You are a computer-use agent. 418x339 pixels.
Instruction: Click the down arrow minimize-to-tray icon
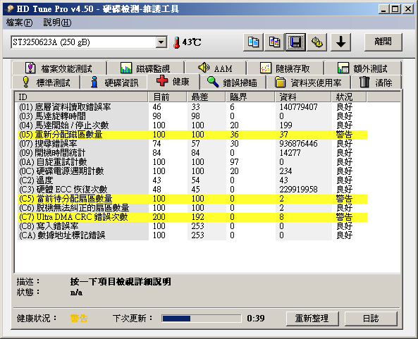point(340,42)
